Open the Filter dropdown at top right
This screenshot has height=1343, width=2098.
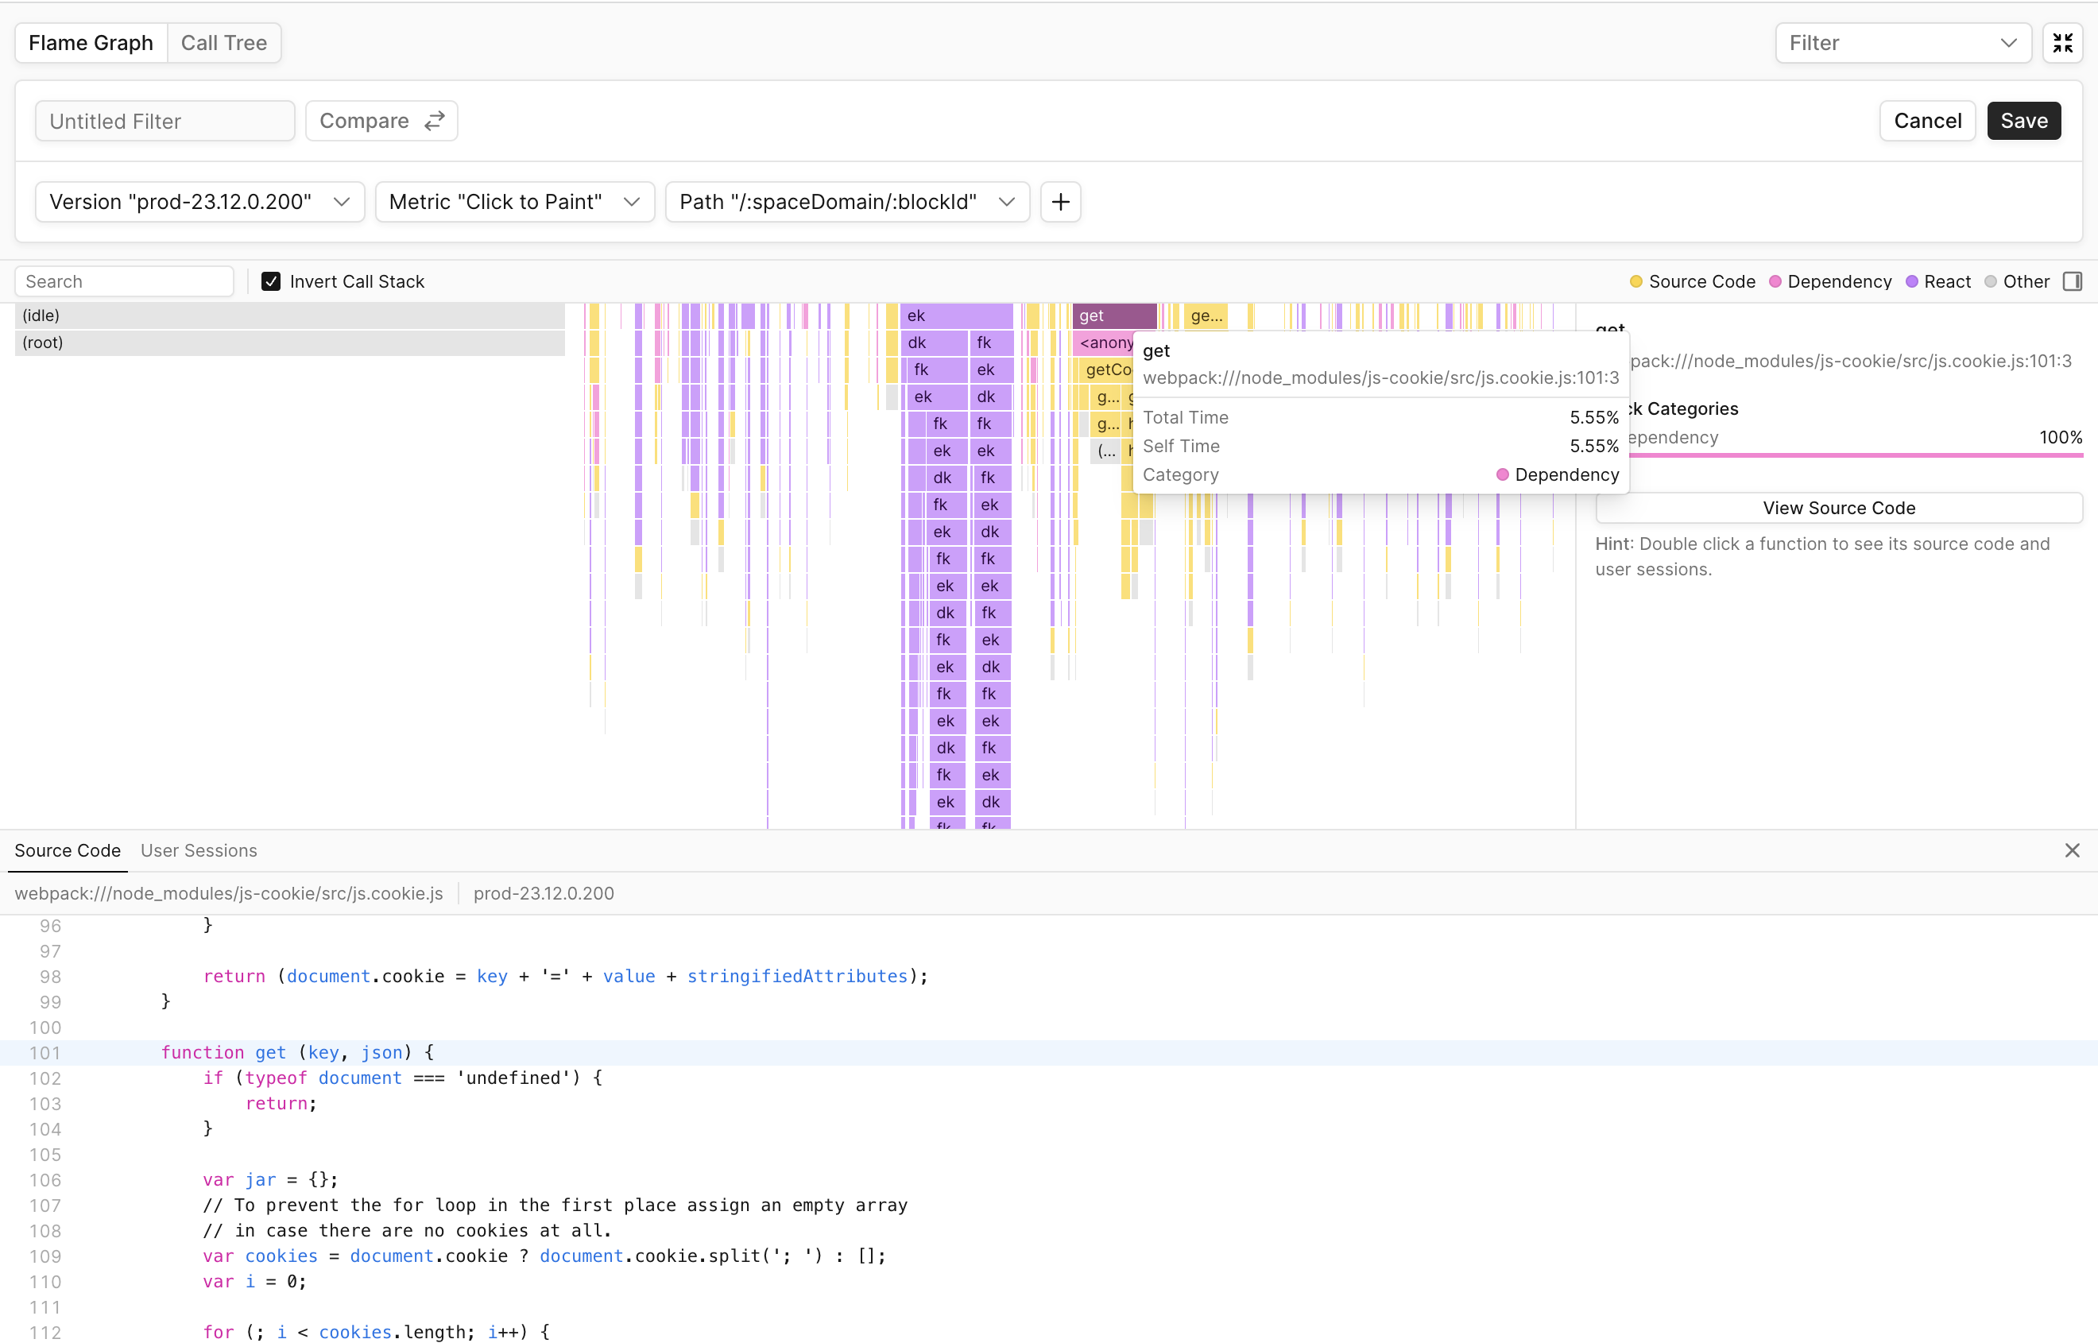(x=1903, y=43)
